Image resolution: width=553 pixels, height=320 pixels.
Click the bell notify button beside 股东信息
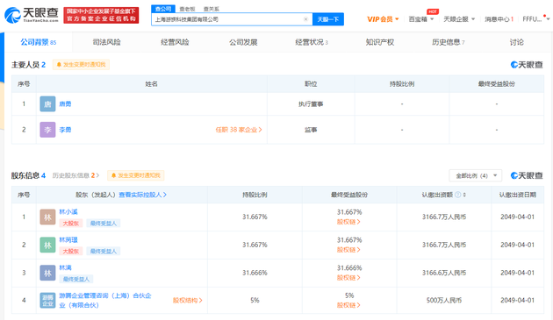tap(136, 175)
